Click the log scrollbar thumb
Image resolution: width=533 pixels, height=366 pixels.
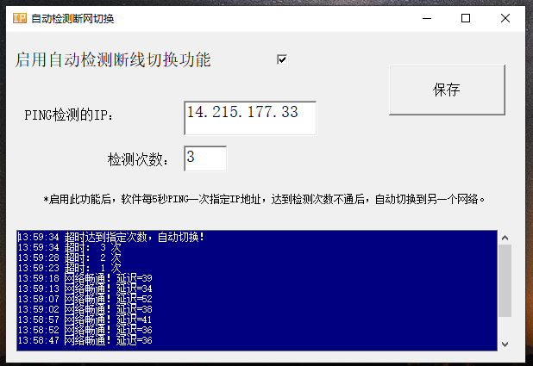(505, 281)
